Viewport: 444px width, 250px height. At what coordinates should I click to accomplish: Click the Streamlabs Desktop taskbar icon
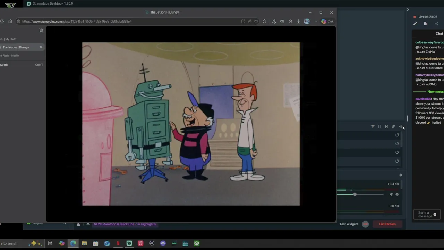point(129,243)
